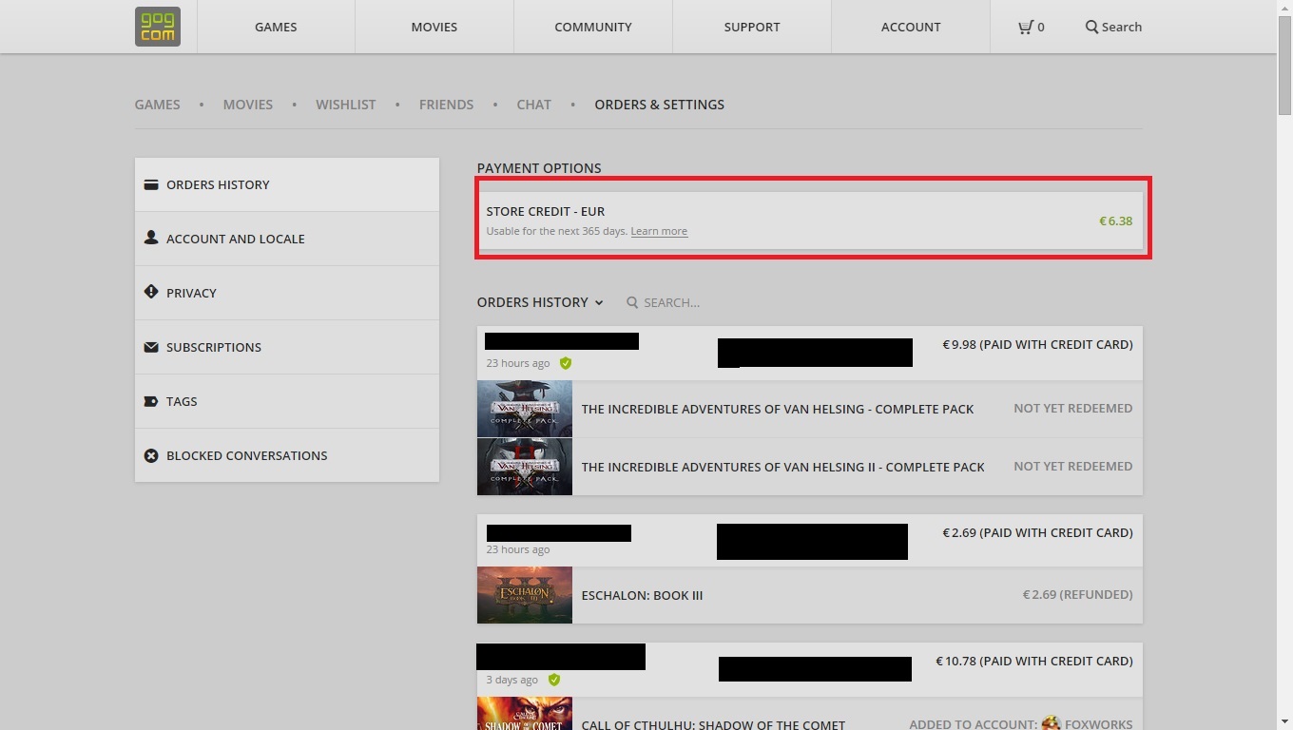Switch to the Friends tab

[x=446, y=105]
